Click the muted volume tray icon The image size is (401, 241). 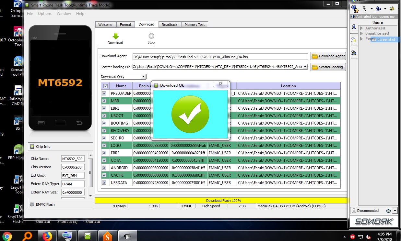click(369, 237)
